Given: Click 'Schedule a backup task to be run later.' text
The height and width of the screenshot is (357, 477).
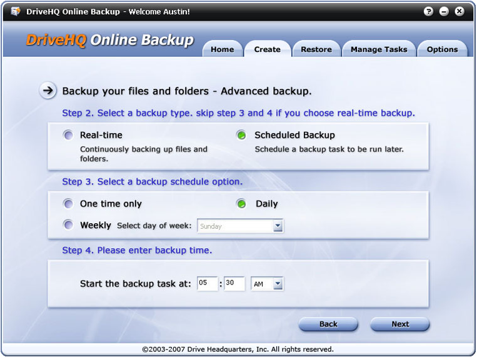Looking at the screenshot, I should [x=329, y=149].
